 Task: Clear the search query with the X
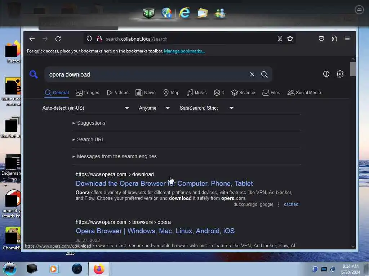(x=252, y=74)
